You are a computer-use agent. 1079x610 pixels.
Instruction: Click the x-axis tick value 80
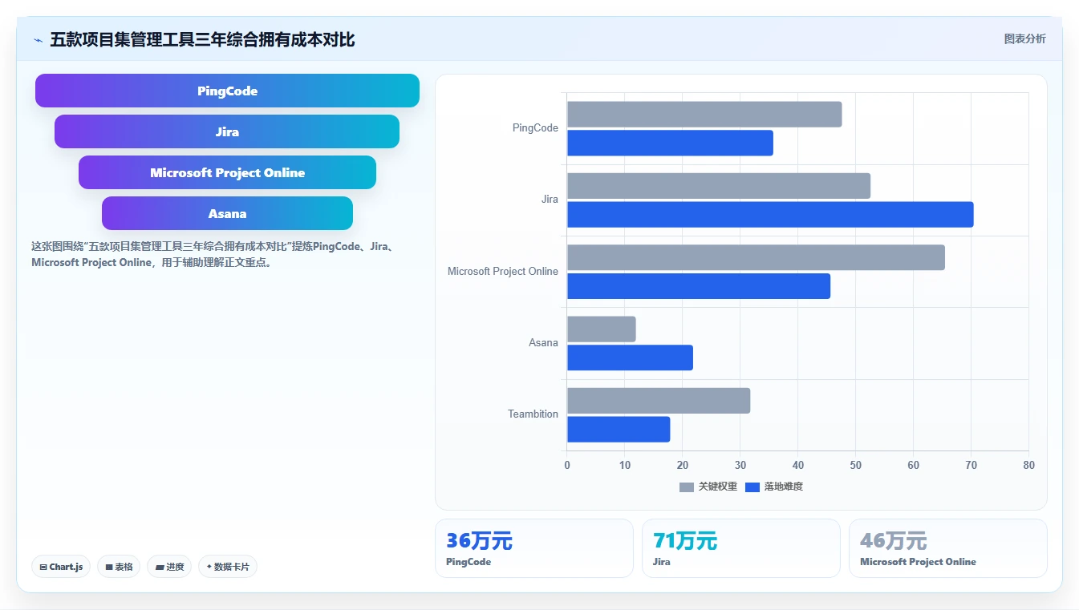click(x=1029, y=465)
